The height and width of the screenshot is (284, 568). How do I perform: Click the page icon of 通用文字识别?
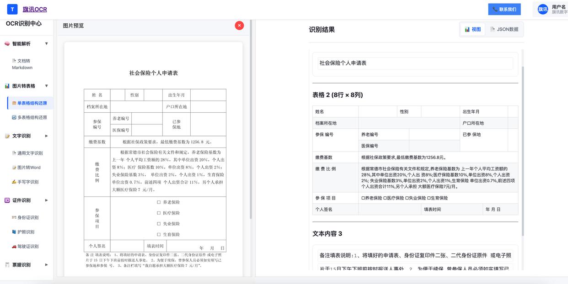[x=14, y=153]
